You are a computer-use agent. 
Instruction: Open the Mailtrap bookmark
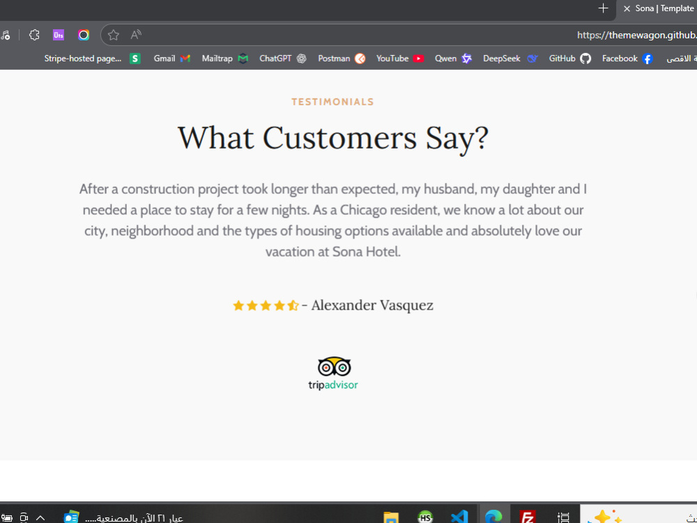click(224, 59)
